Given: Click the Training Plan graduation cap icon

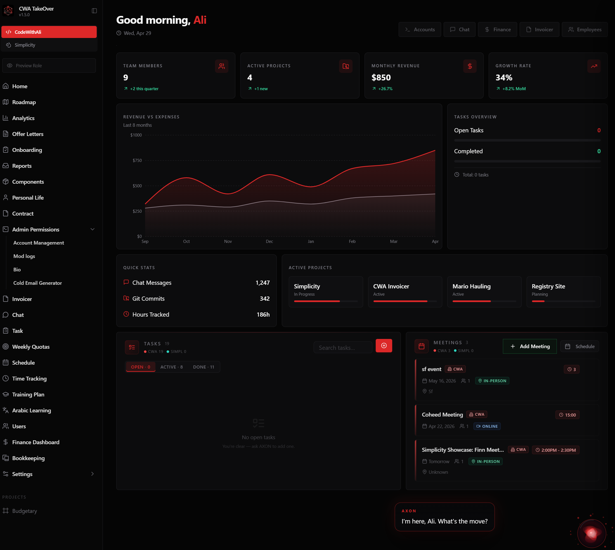Looking at the screenshot, I should pos(5,394).
